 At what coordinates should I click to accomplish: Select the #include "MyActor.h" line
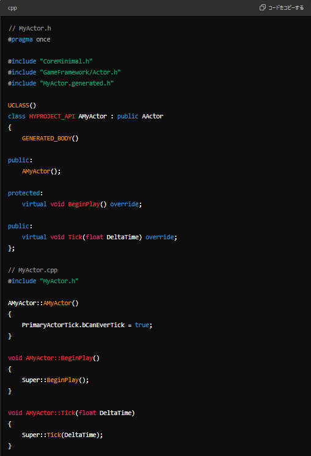tap(43, 281)
